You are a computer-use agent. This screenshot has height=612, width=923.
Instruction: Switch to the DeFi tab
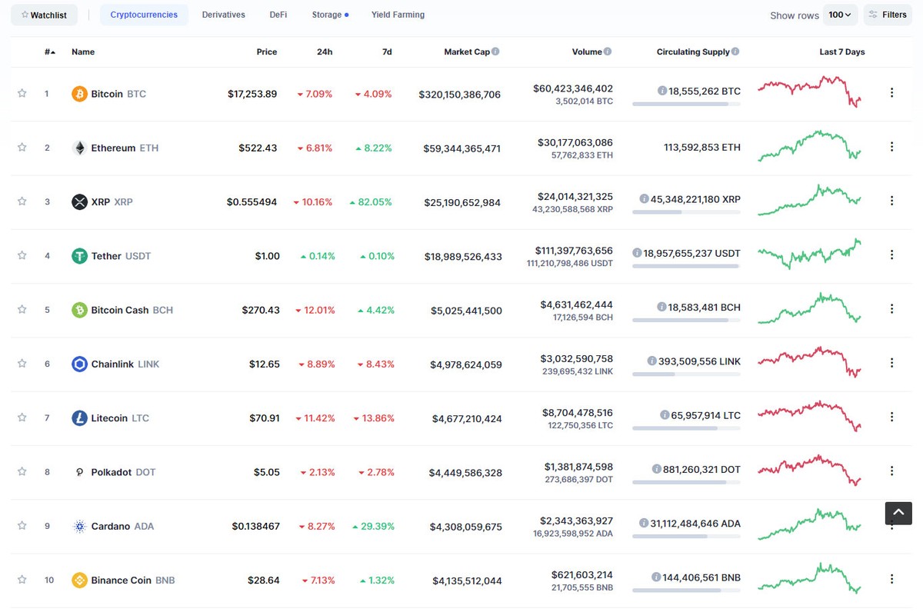(278, 14)
